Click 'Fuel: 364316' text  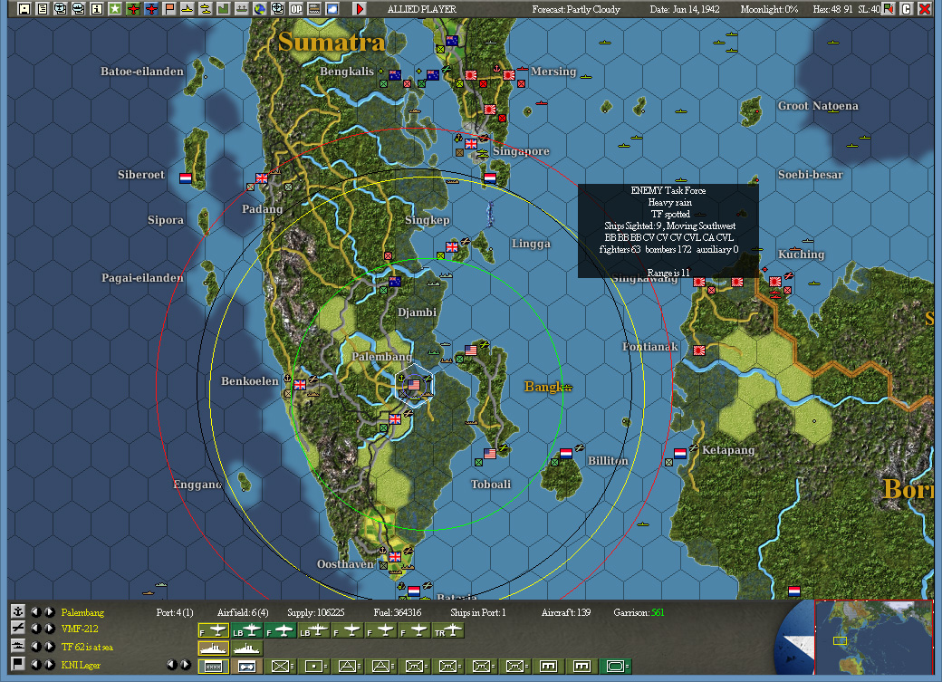pos(397,612)
